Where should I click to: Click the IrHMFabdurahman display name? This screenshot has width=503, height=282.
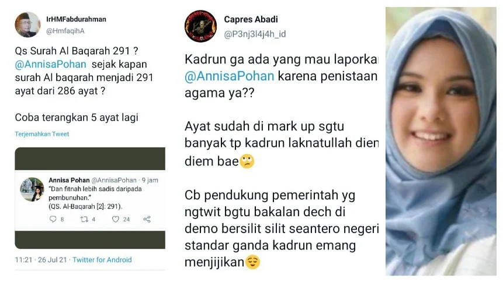[x=76, y=19]
